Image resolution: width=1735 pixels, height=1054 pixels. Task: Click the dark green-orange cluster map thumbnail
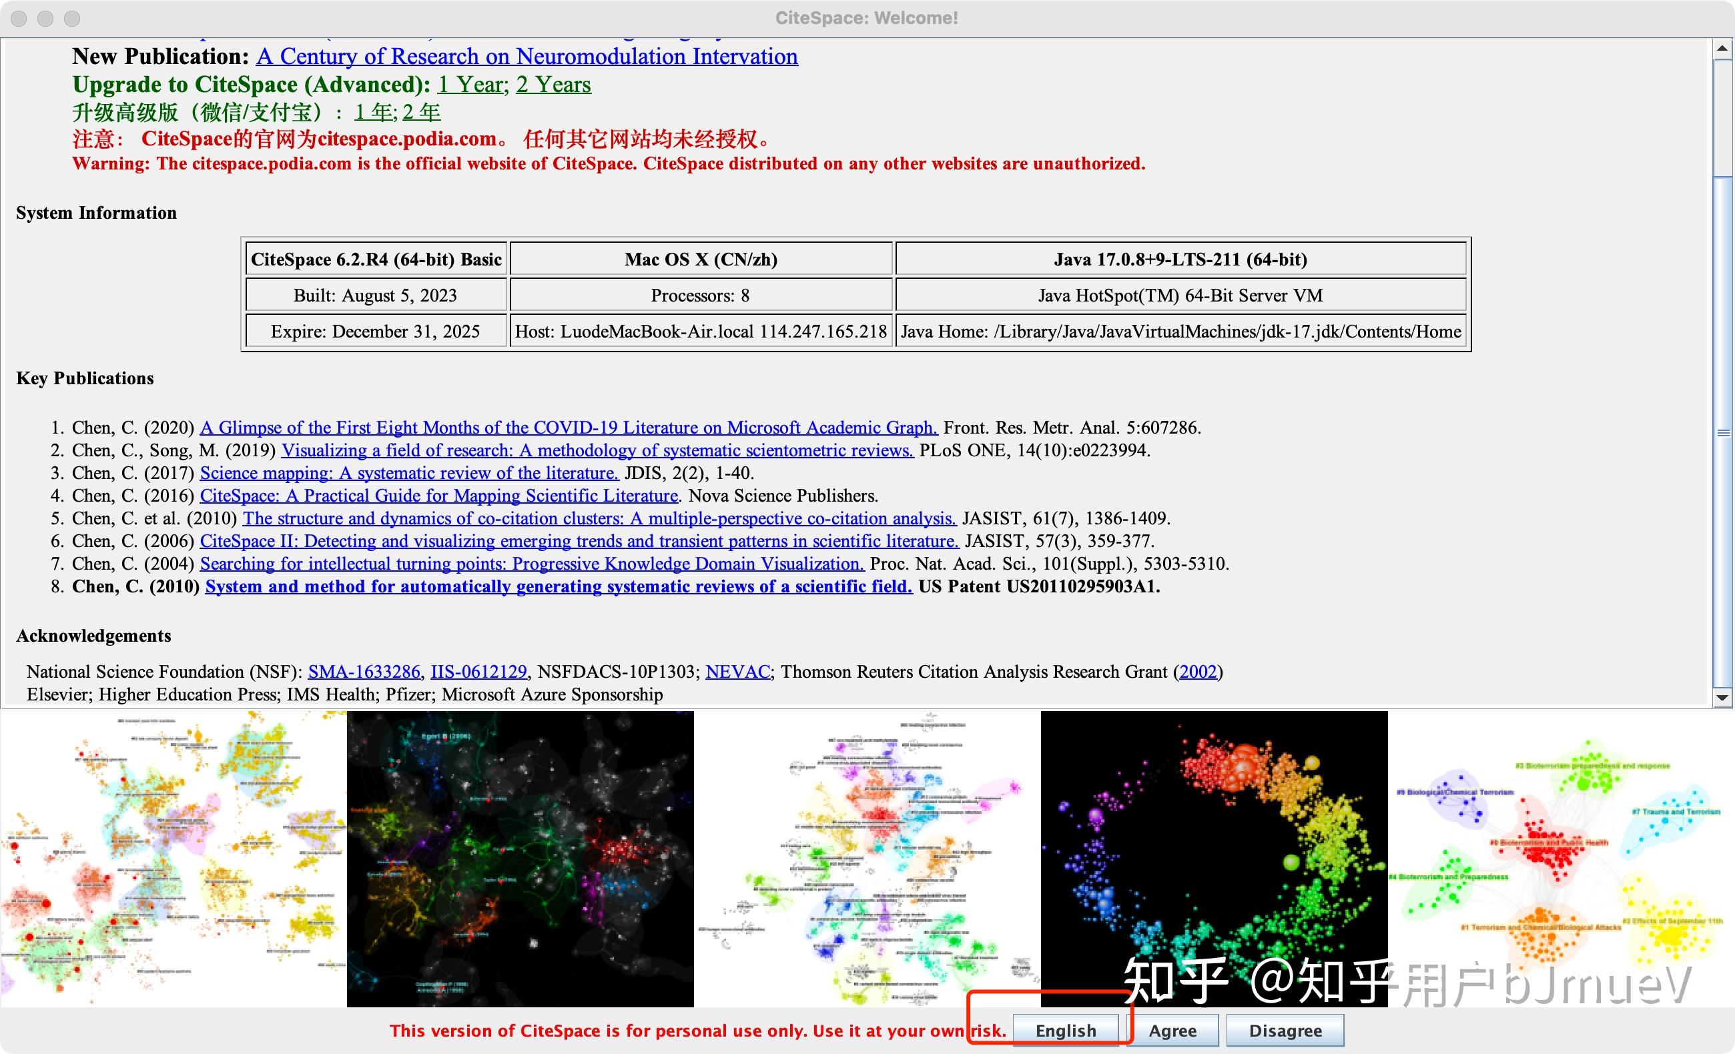click(520, 859)
